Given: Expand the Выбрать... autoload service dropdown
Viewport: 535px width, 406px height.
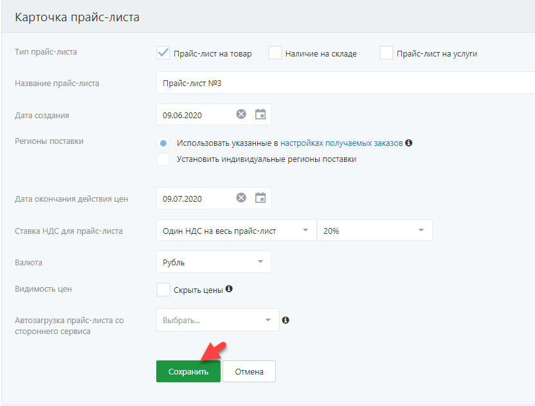Looking at the screenshot, I should [x=217, y=320].
